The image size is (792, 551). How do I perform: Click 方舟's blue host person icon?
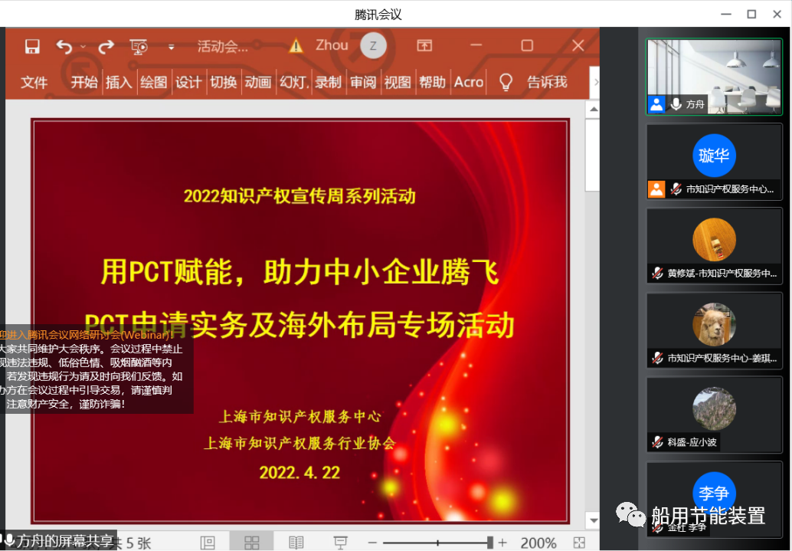coord(656,105)
